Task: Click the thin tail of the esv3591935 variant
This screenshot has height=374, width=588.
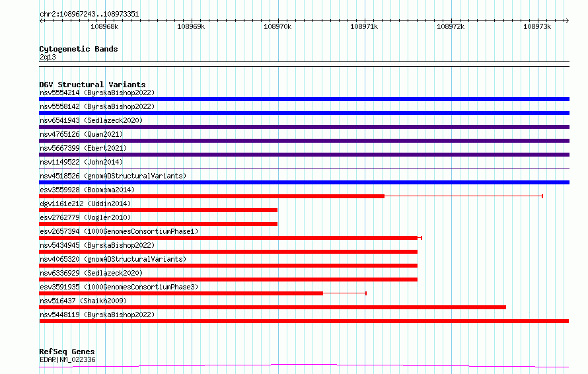Action: [344, 293]
